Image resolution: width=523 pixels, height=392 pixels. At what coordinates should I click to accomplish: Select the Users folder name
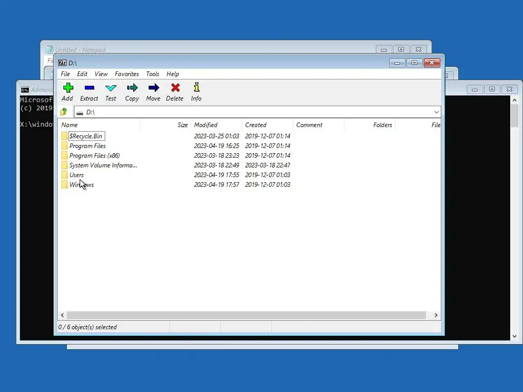(77, 175)
